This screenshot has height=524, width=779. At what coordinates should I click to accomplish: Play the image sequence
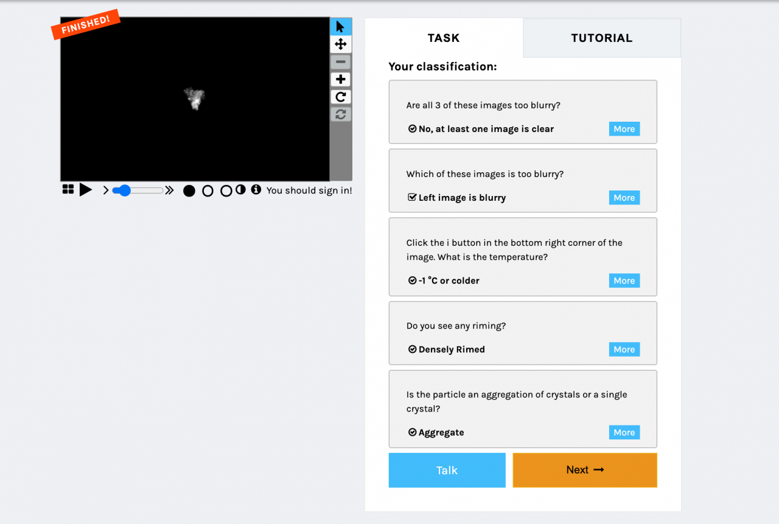[x=86, y=190]
